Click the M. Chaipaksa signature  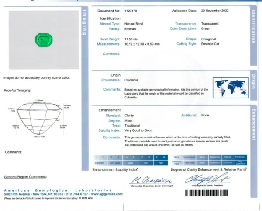click(x=152, y=179)
